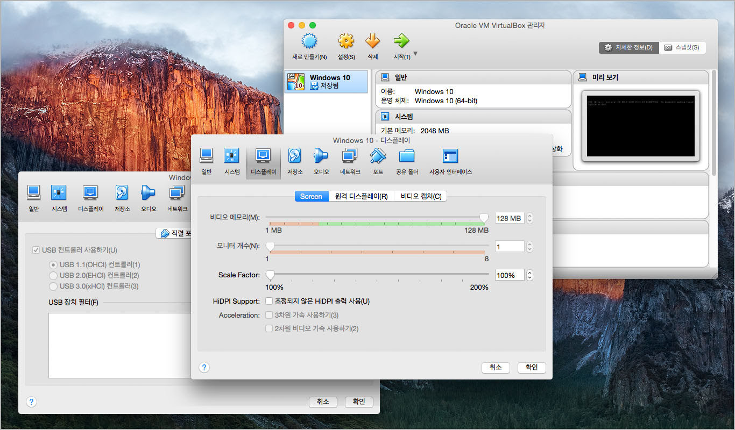Click the Windows 10 VM OS icon
The image size is (735, 430).
[296, 82]
